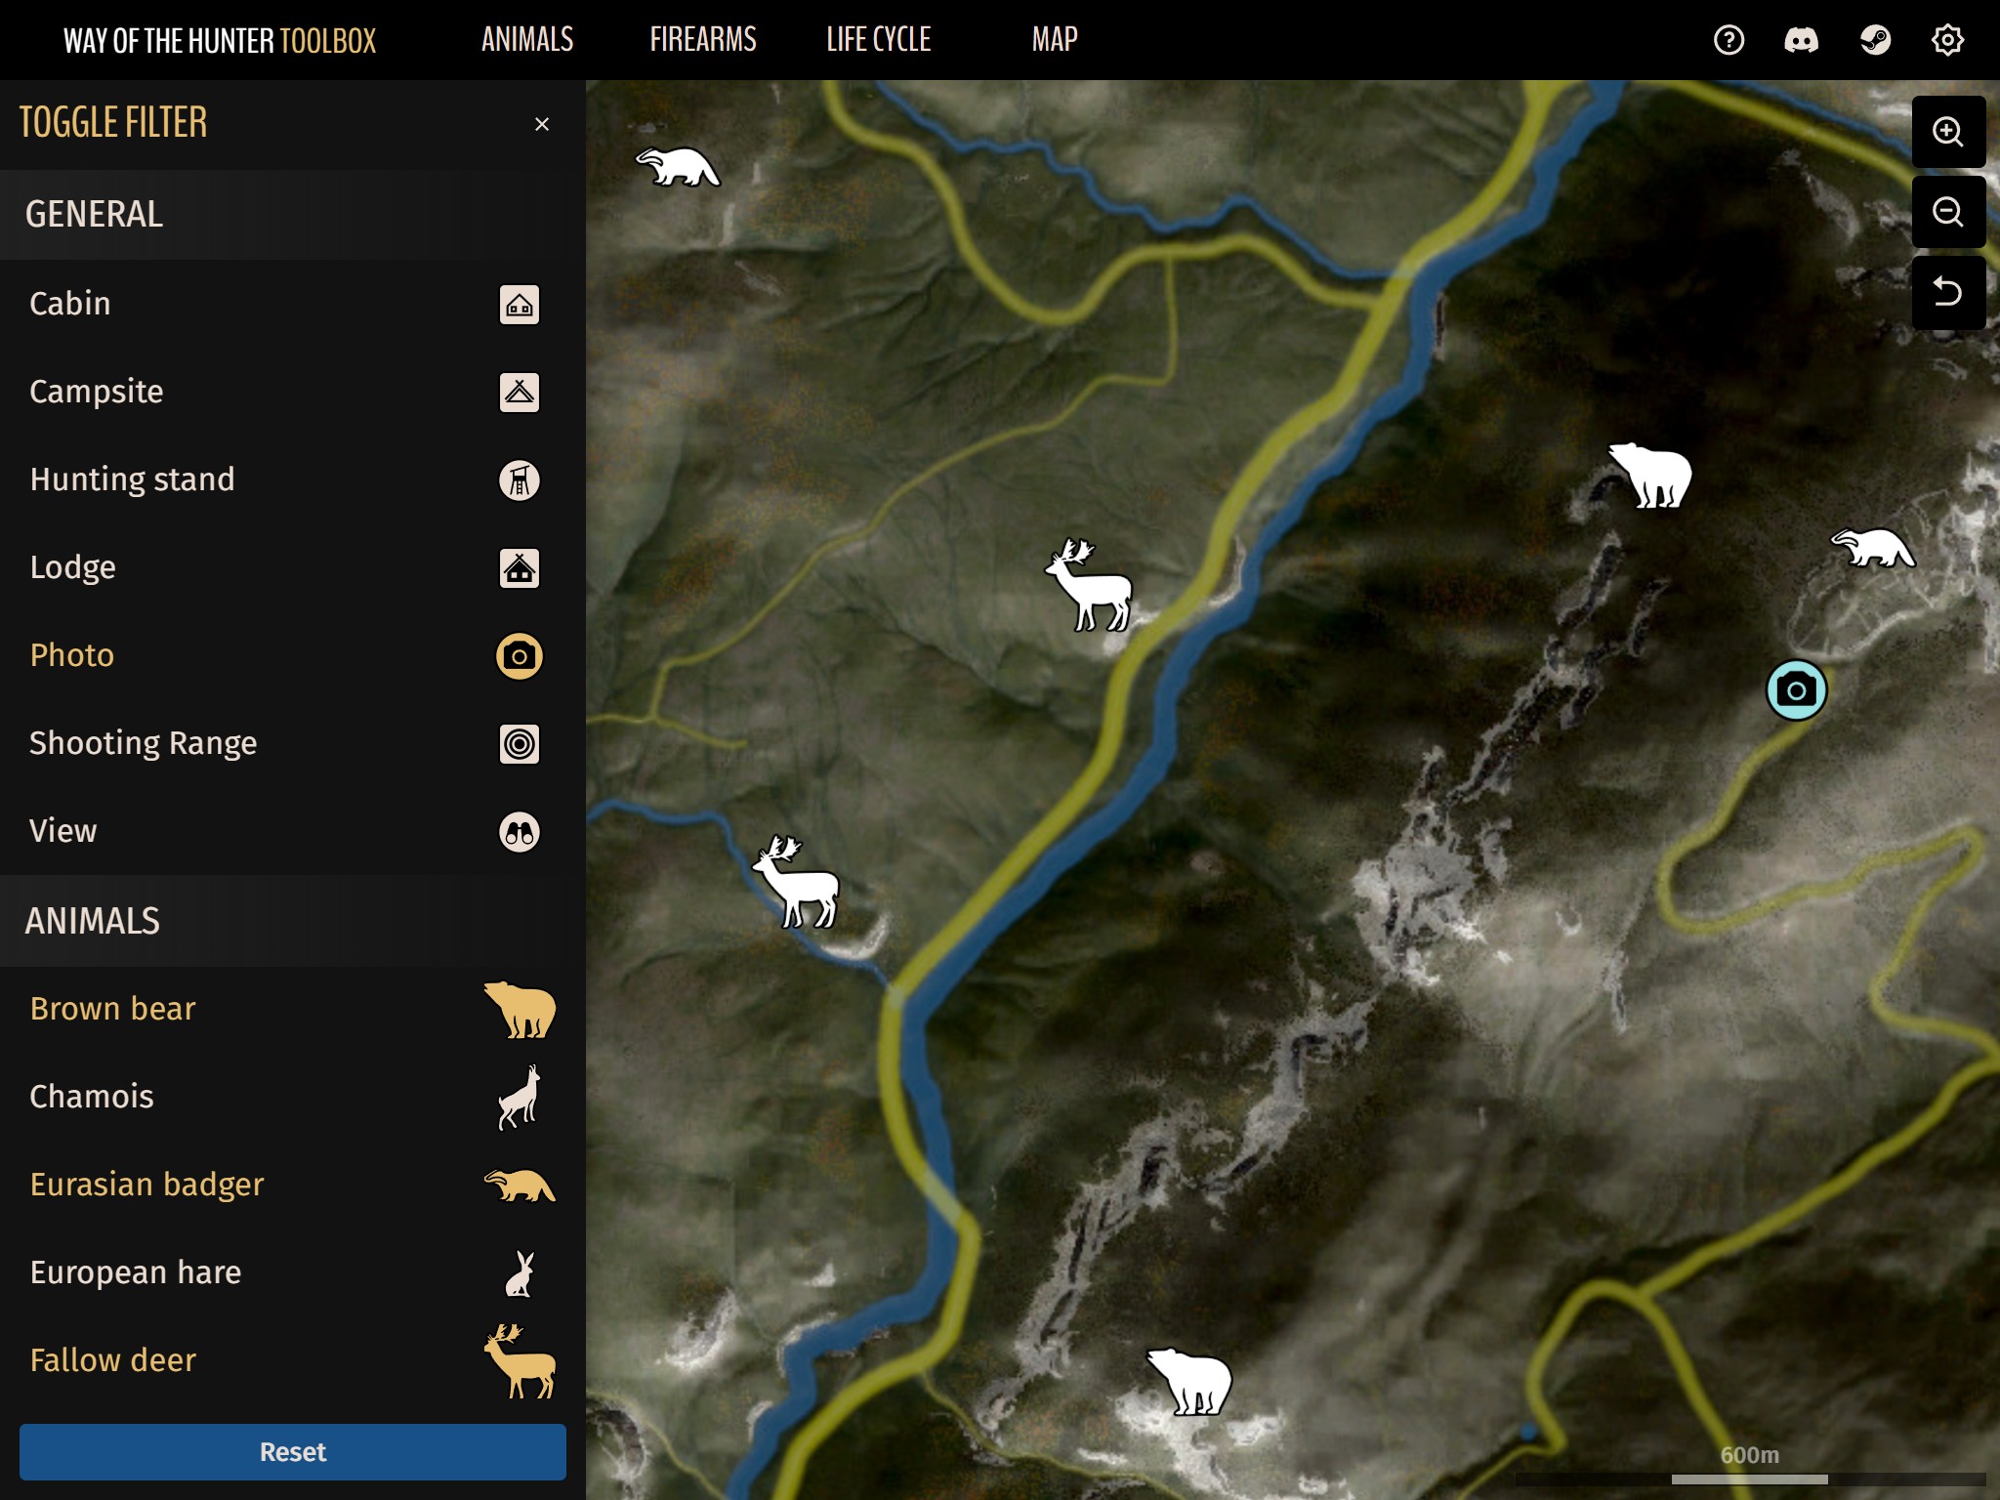This screenshot has width=2000, height=1500.
Task: Open the FIREARMS menu tab
Action: pyautogui.click(x=702, y=40)
